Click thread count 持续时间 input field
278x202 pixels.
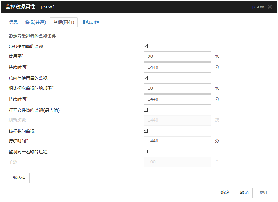click(x=177, y=141)
